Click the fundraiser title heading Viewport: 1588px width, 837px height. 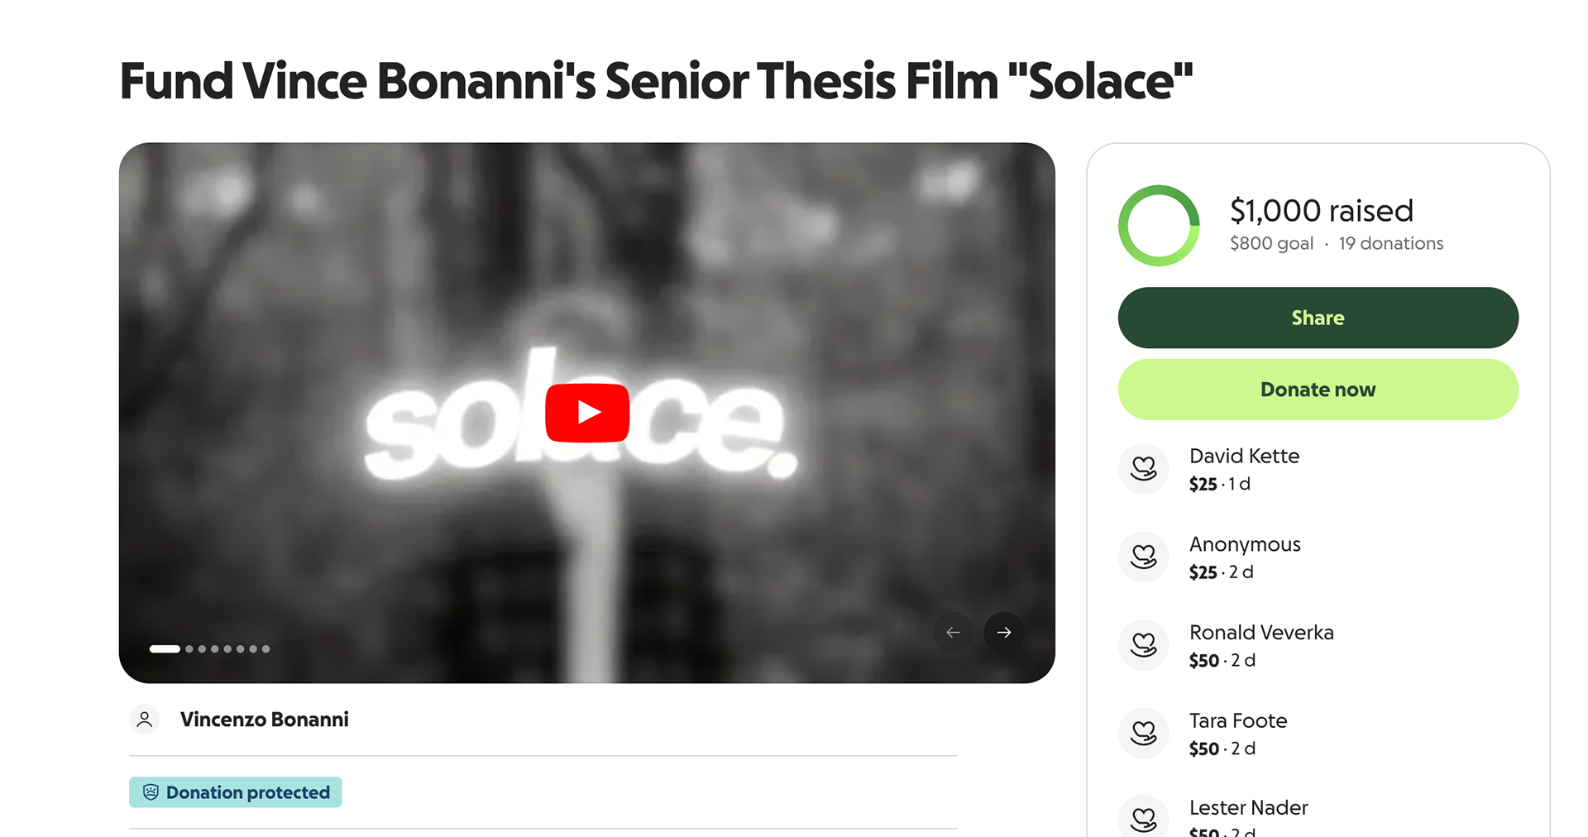tap(657, 81)
